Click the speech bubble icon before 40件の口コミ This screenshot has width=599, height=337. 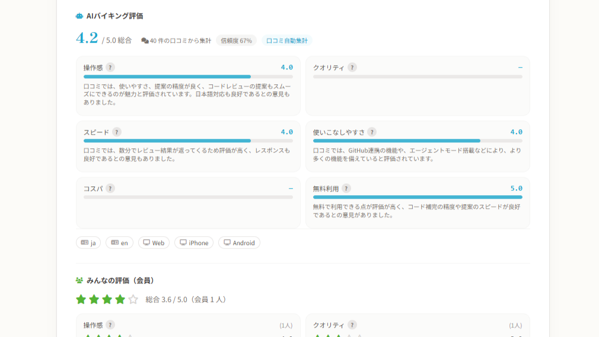(x=145, y=40)
